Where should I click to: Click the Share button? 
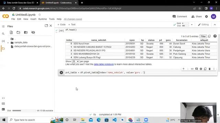pyautogui.click(x=196, y=16)
